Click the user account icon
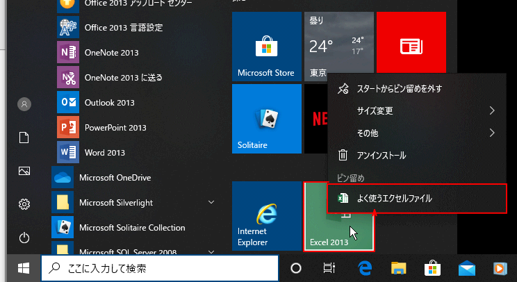 [24, 104]
